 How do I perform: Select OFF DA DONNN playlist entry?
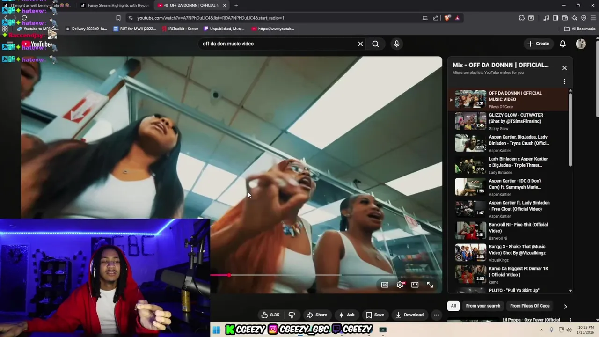[x=508, y=99]
